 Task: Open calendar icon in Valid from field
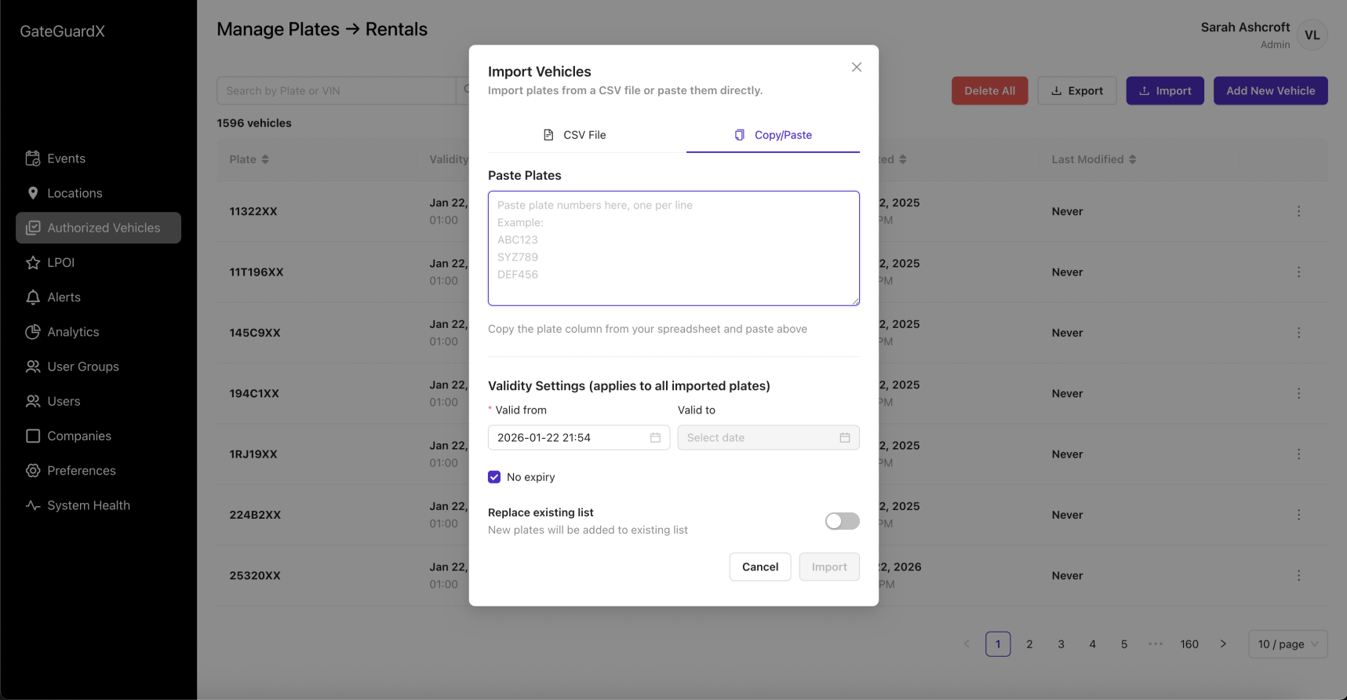click(655, 438)
